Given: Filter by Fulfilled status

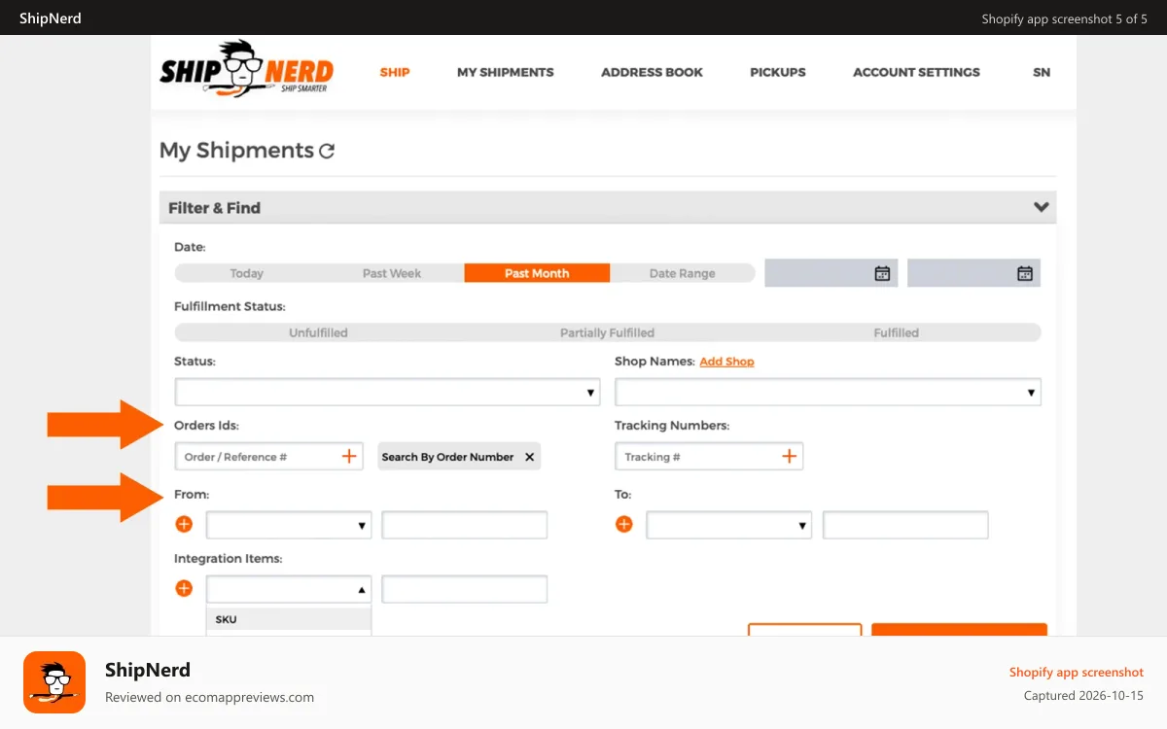Looking at the screenshot, I should coord(896,332).
